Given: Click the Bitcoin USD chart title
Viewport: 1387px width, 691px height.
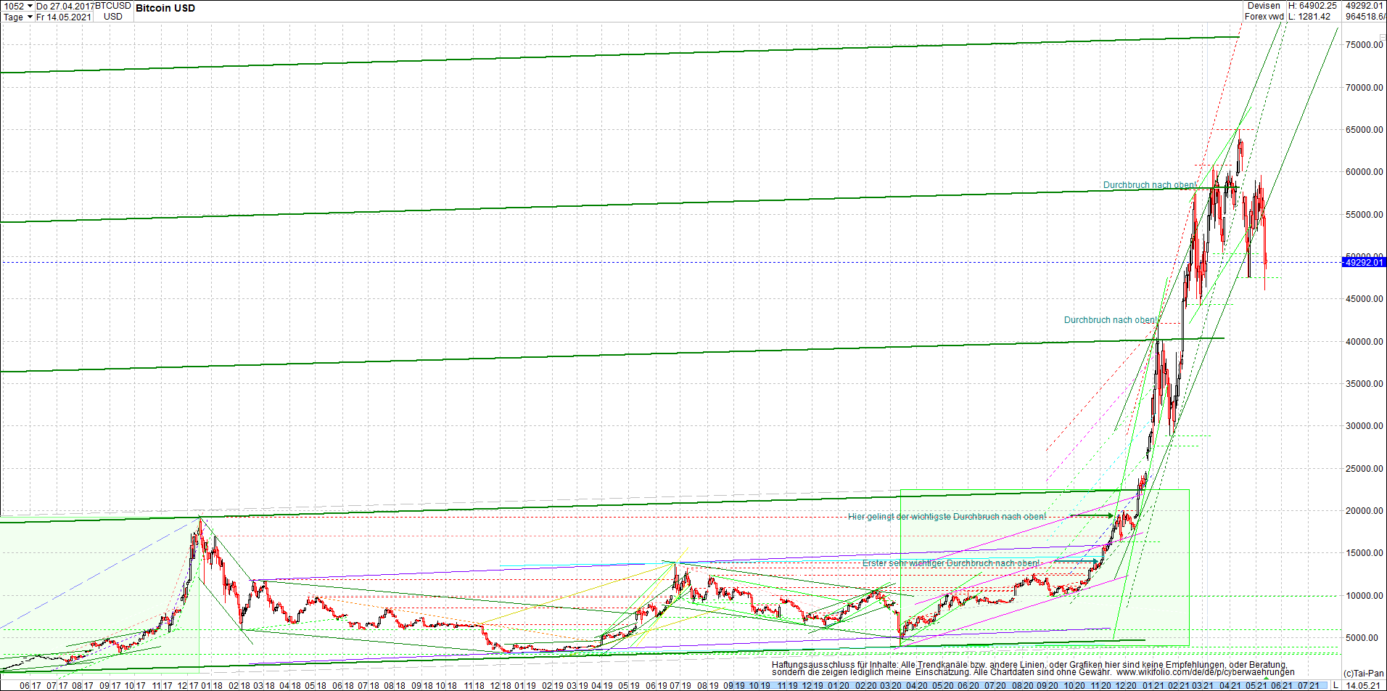Looking at the screenshot, I should click(x=165, y=8).
